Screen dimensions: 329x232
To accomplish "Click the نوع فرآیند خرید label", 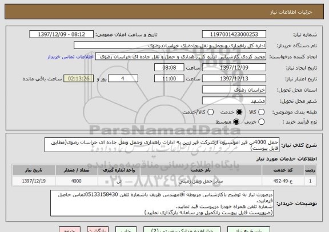I will tap(300, 122).
